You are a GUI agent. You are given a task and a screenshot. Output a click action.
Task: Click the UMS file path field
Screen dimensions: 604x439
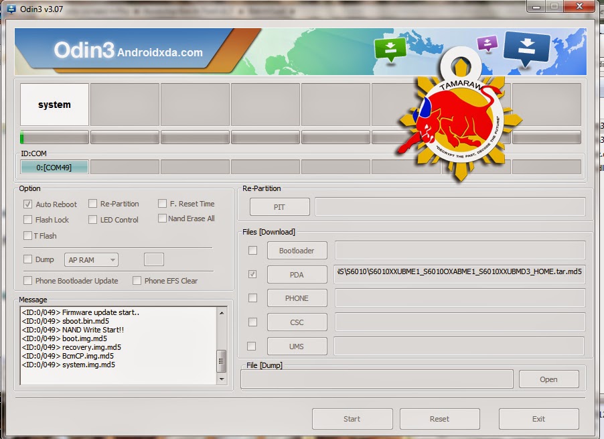click(x=459, y=346)
